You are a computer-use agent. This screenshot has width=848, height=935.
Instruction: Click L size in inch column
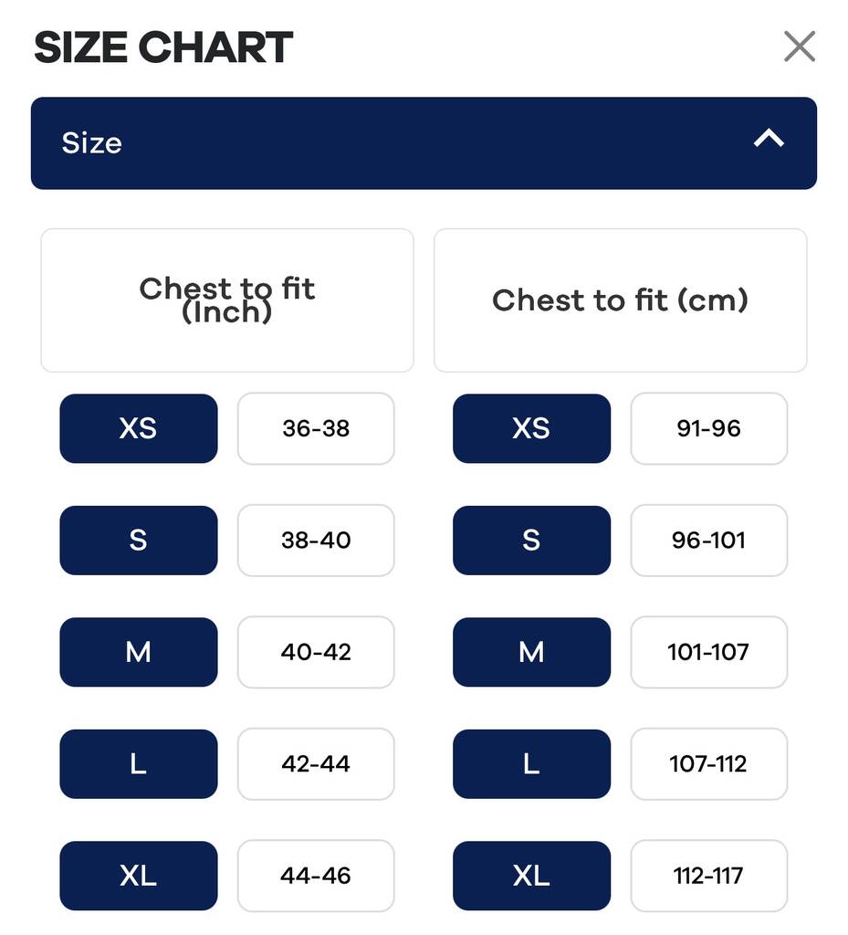pyautogui.click(x=139, y=763)
